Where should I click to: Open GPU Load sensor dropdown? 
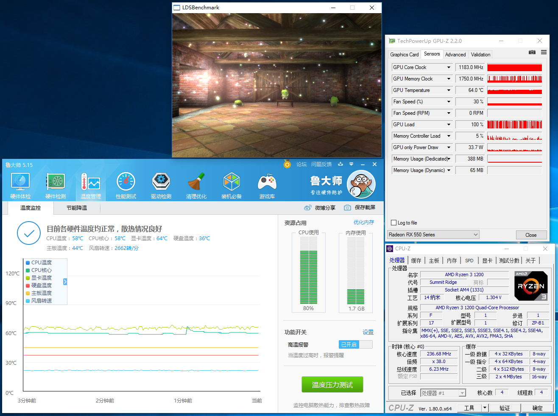pyautogui.click(x=449, y=125)
